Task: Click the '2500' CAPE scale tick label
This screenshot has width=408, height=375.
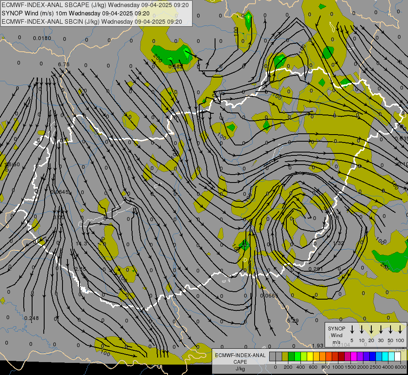Action: (375, 367)
